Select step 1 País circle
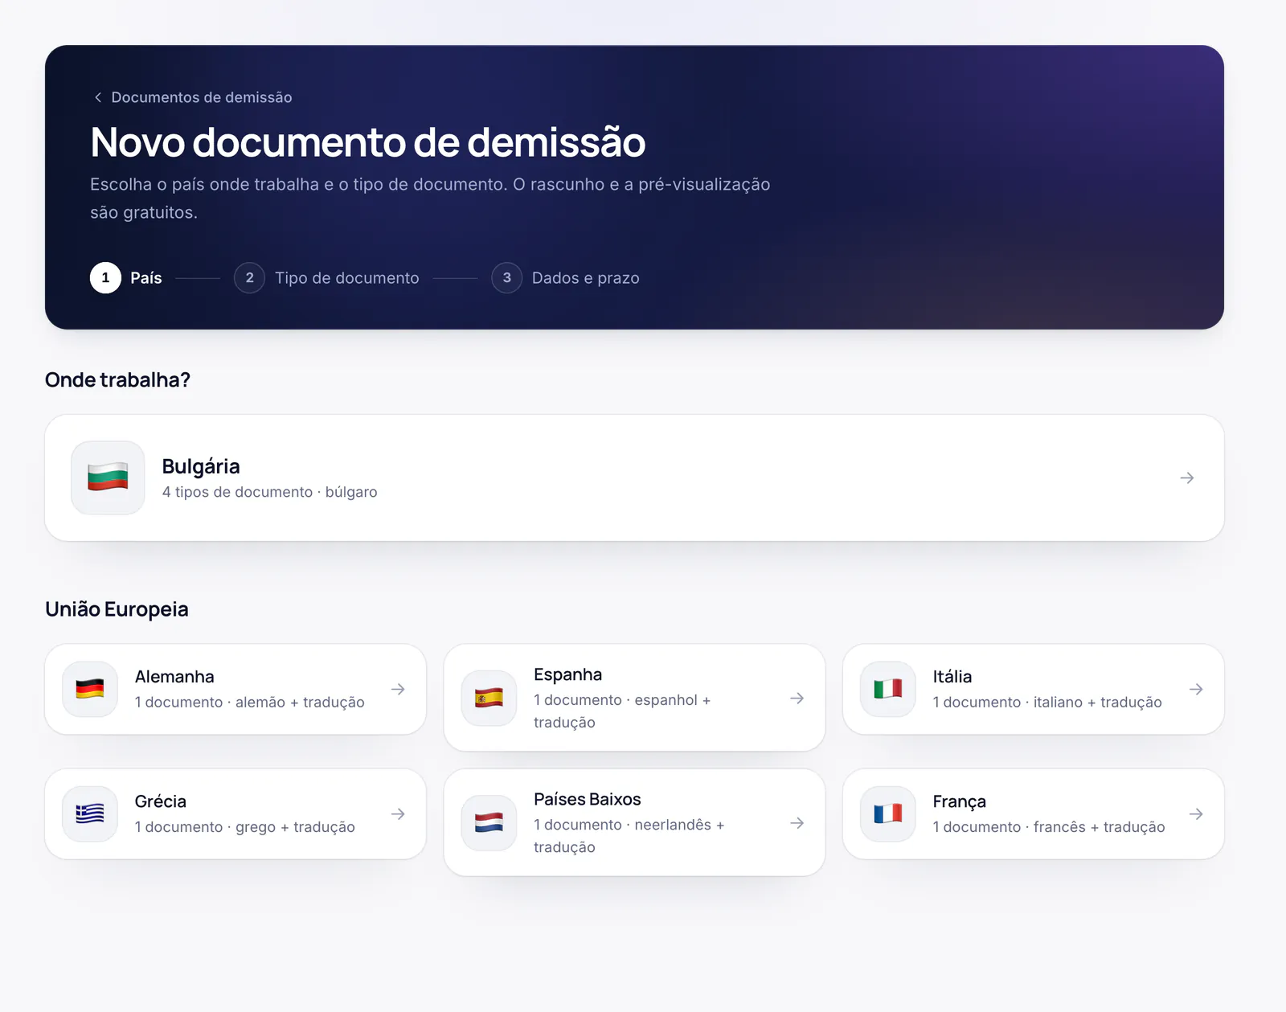This screenshot has height=1012, width=1286. tap(105, 277)
